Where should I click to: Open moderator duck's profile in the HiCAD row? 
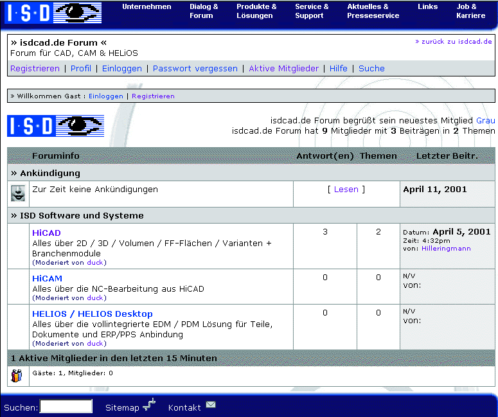pyautogui.click(x=95, y=263)
